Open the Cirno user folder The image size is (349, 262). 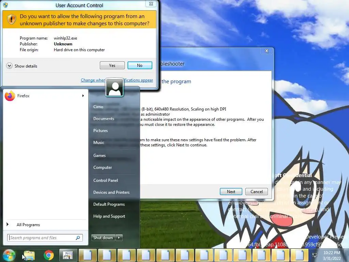[x=98, y=107]
